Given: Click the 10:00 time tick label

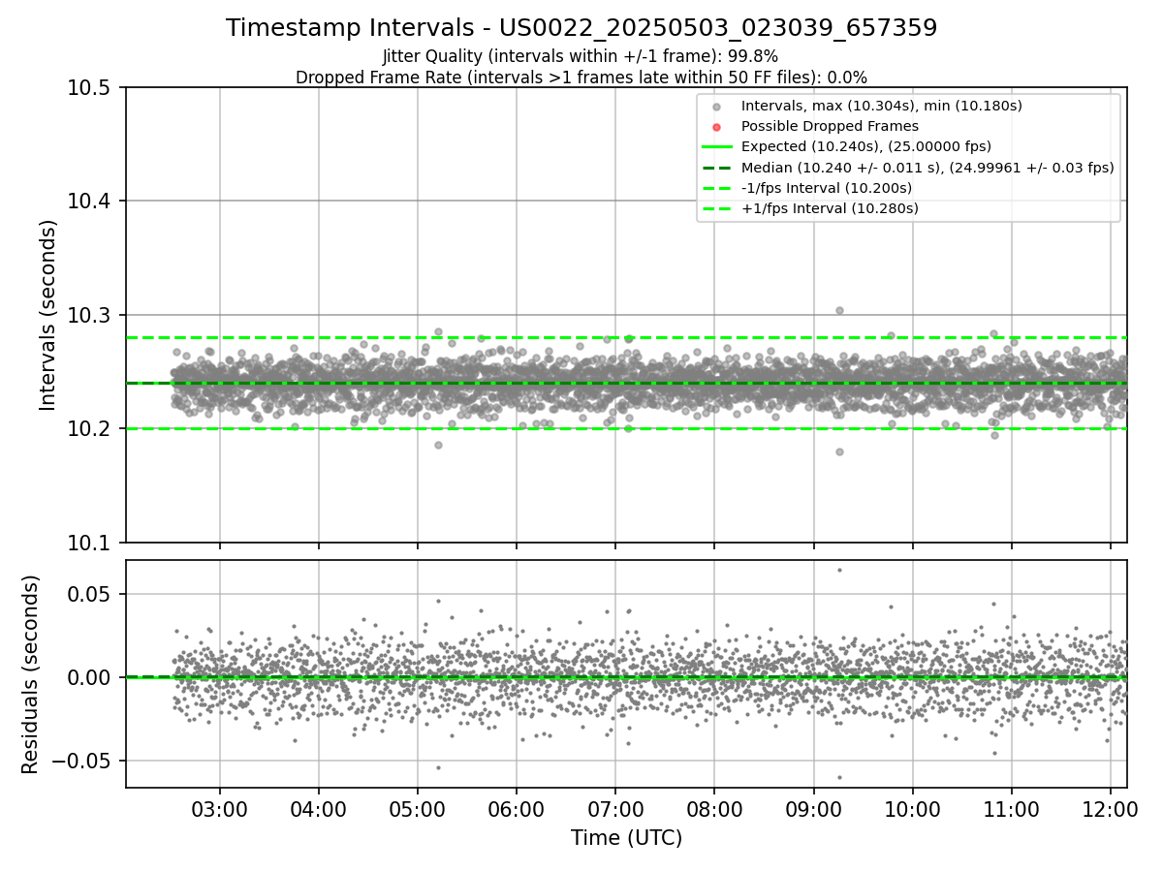Looking at the screenshot, I should [x=913, y=810].
